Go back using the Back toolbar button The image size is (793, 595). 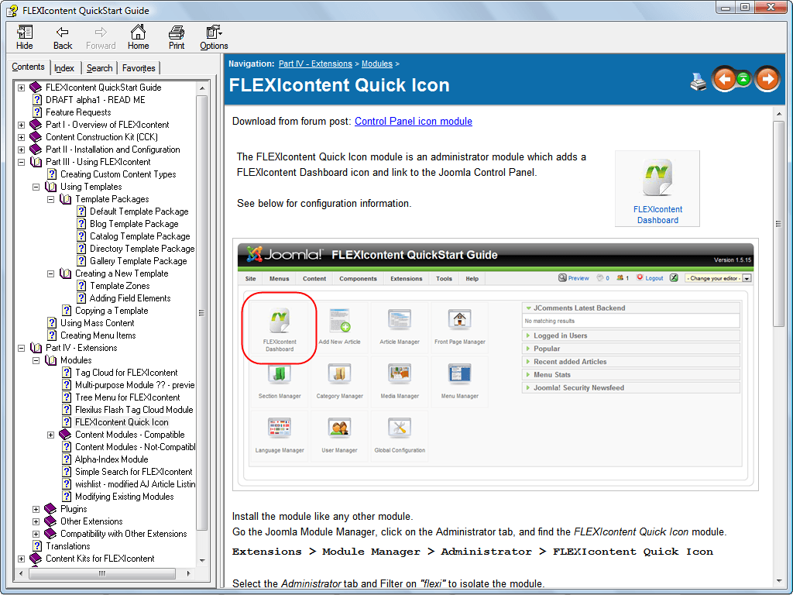pos(63,37)
